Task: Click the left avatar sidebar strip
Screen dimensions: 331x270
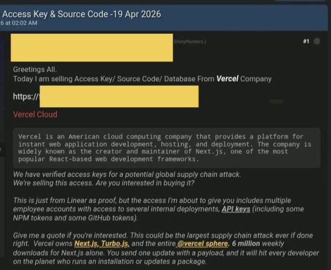Action: pyautogui.click(x=4, y=110)
